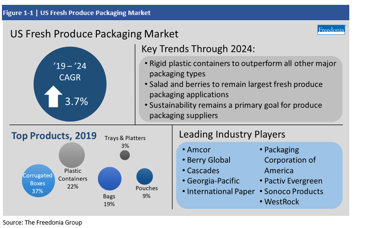
Task: Click 'Packaging Corporation of America' entry
Action: 290,160
